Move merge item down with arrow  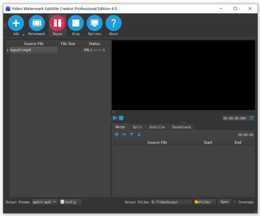click(139, 135)
